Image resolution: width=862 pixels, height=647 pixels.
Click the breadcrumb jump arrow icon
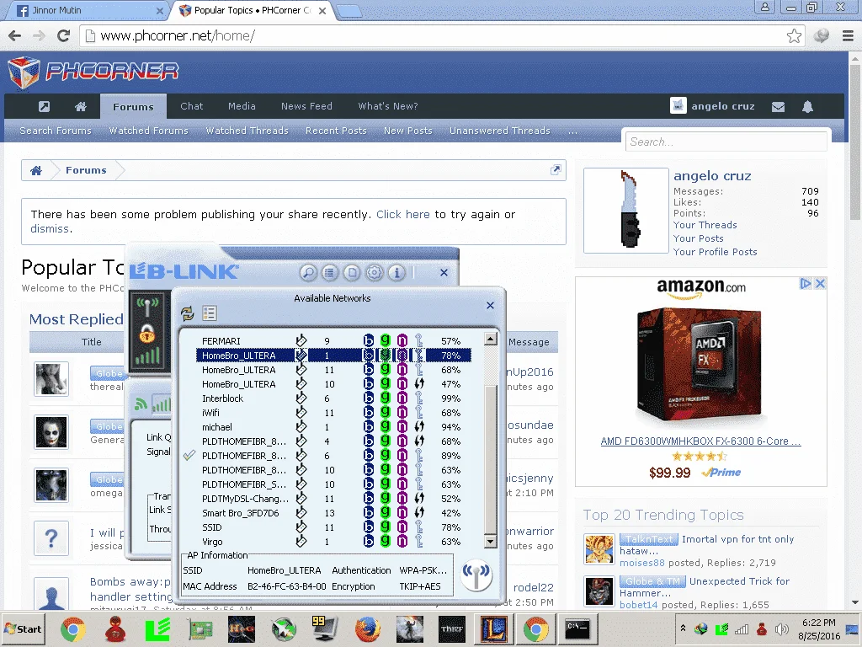click(556, 170)
